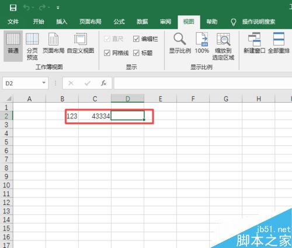The image size is (292, 248).
Task: Switch to the 插入 tab
Action: point(62,22)
